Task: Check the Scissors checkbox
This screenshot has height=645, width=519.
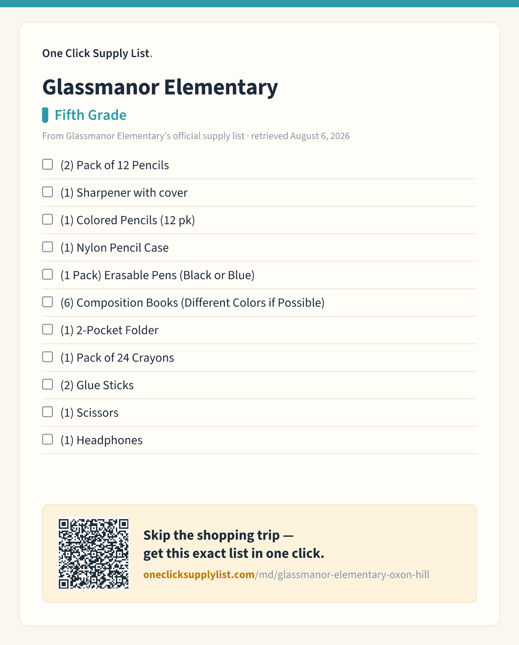Action: (x=47, y=412)
